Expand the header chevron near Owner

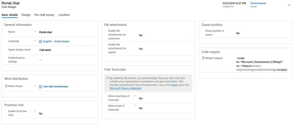tap(289, 5)
